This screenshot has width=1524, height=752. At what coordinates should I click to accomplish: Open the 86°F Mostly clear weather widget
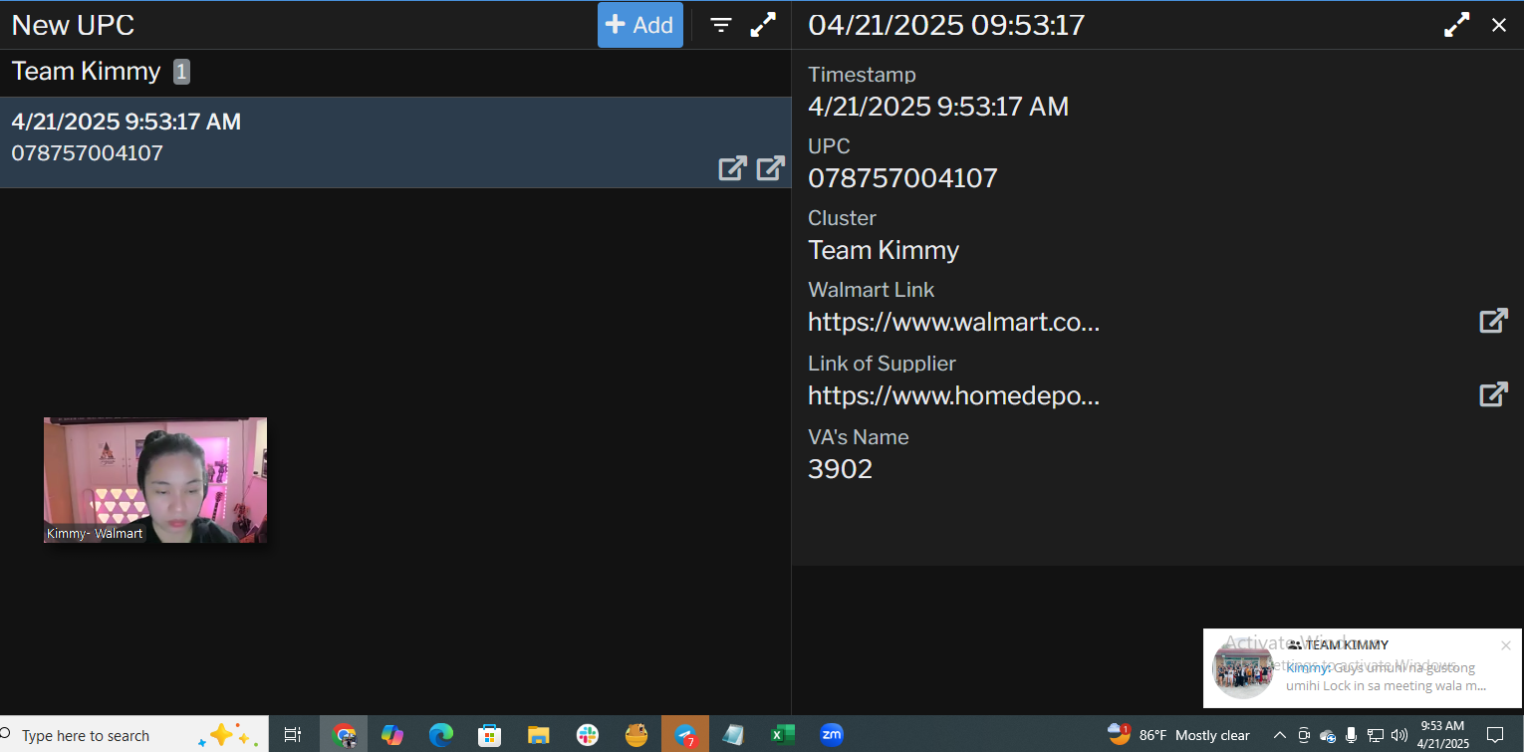1178,735
